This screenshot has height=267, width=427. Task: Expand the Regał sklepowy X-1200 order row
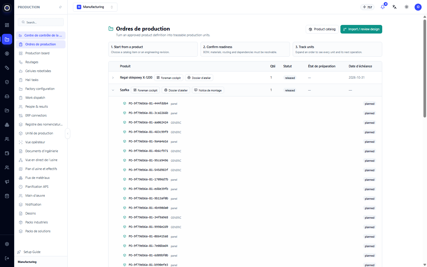pos(113,78)
